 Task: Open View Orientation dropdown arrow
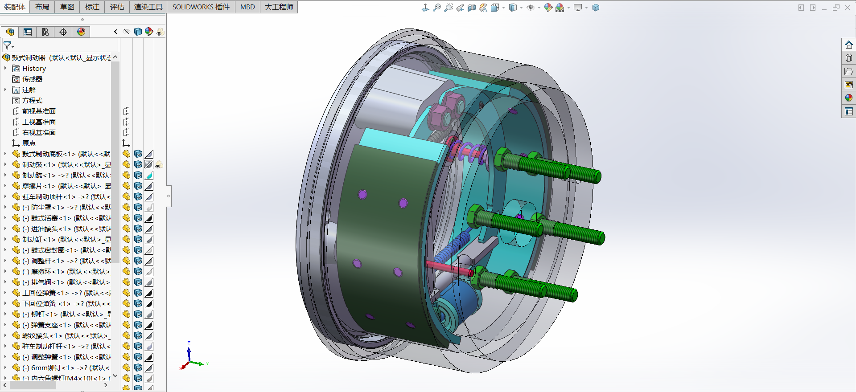(x=503, y=8)
